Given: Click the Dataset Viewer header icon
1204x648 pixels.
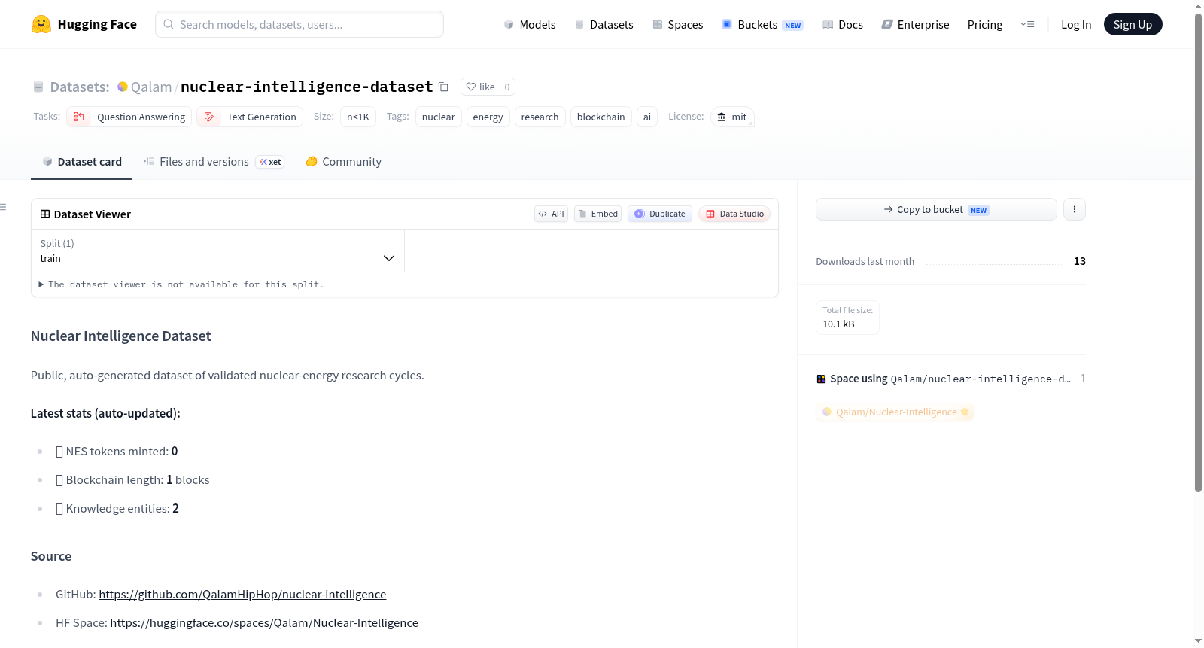Looking at the screenshot, I should pyautogui.click(x=45, y=214).
